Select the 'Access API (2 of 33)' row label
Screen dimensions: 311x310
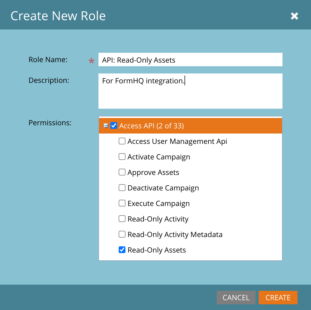pos(152,126)
